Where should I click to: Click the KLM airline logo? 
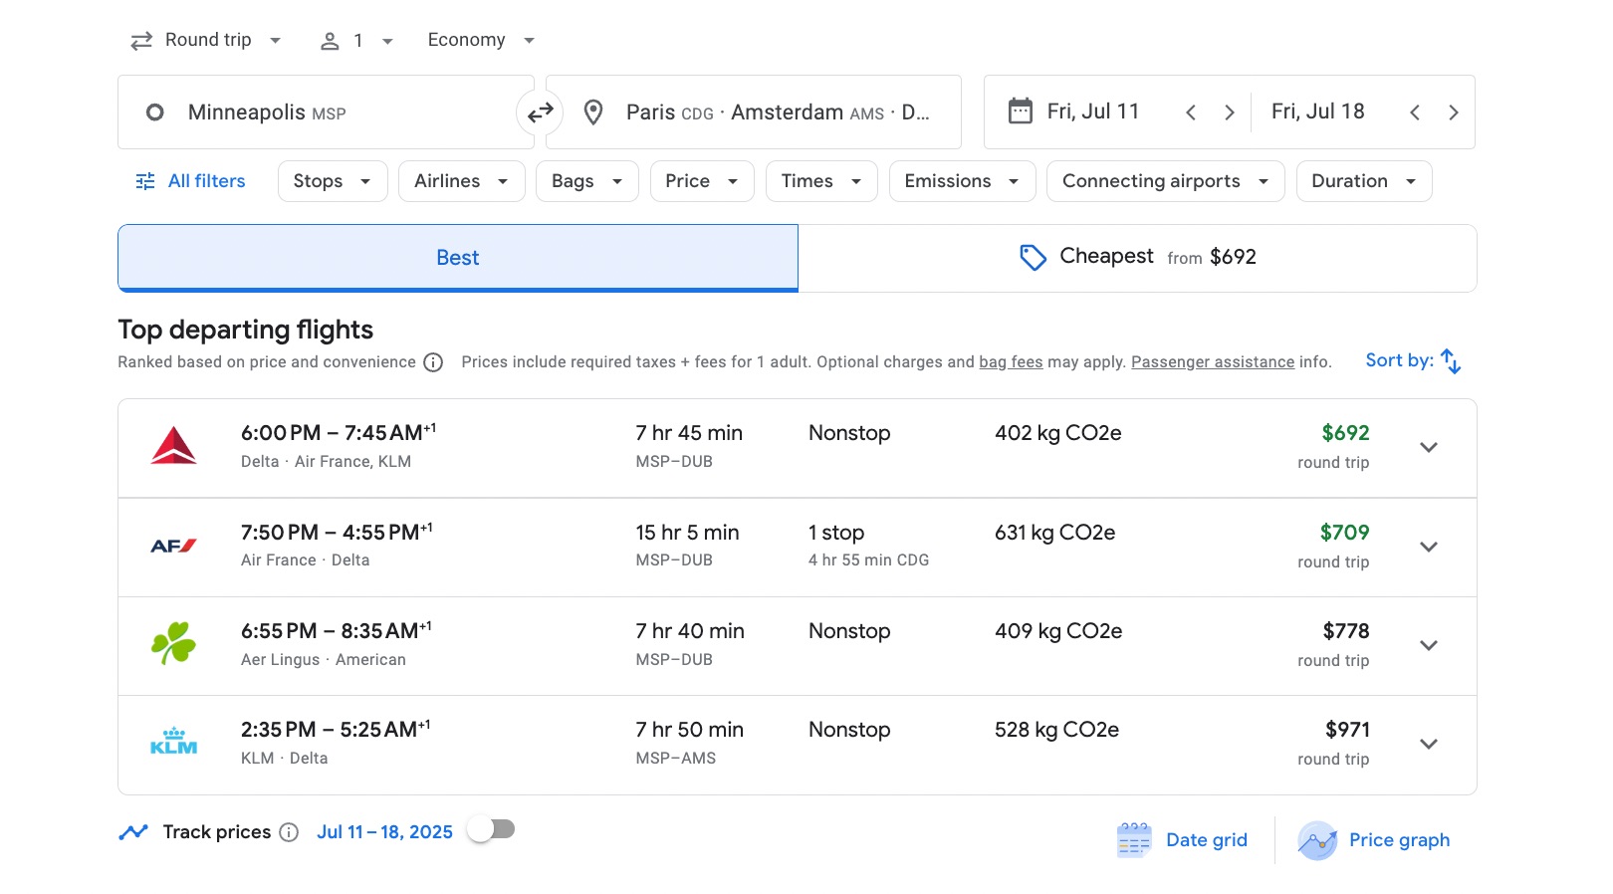[173, 742]
